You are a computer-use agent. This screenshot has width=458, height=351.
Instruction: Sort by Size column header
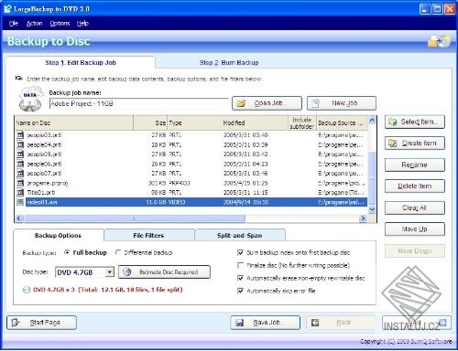coord(150,123)
